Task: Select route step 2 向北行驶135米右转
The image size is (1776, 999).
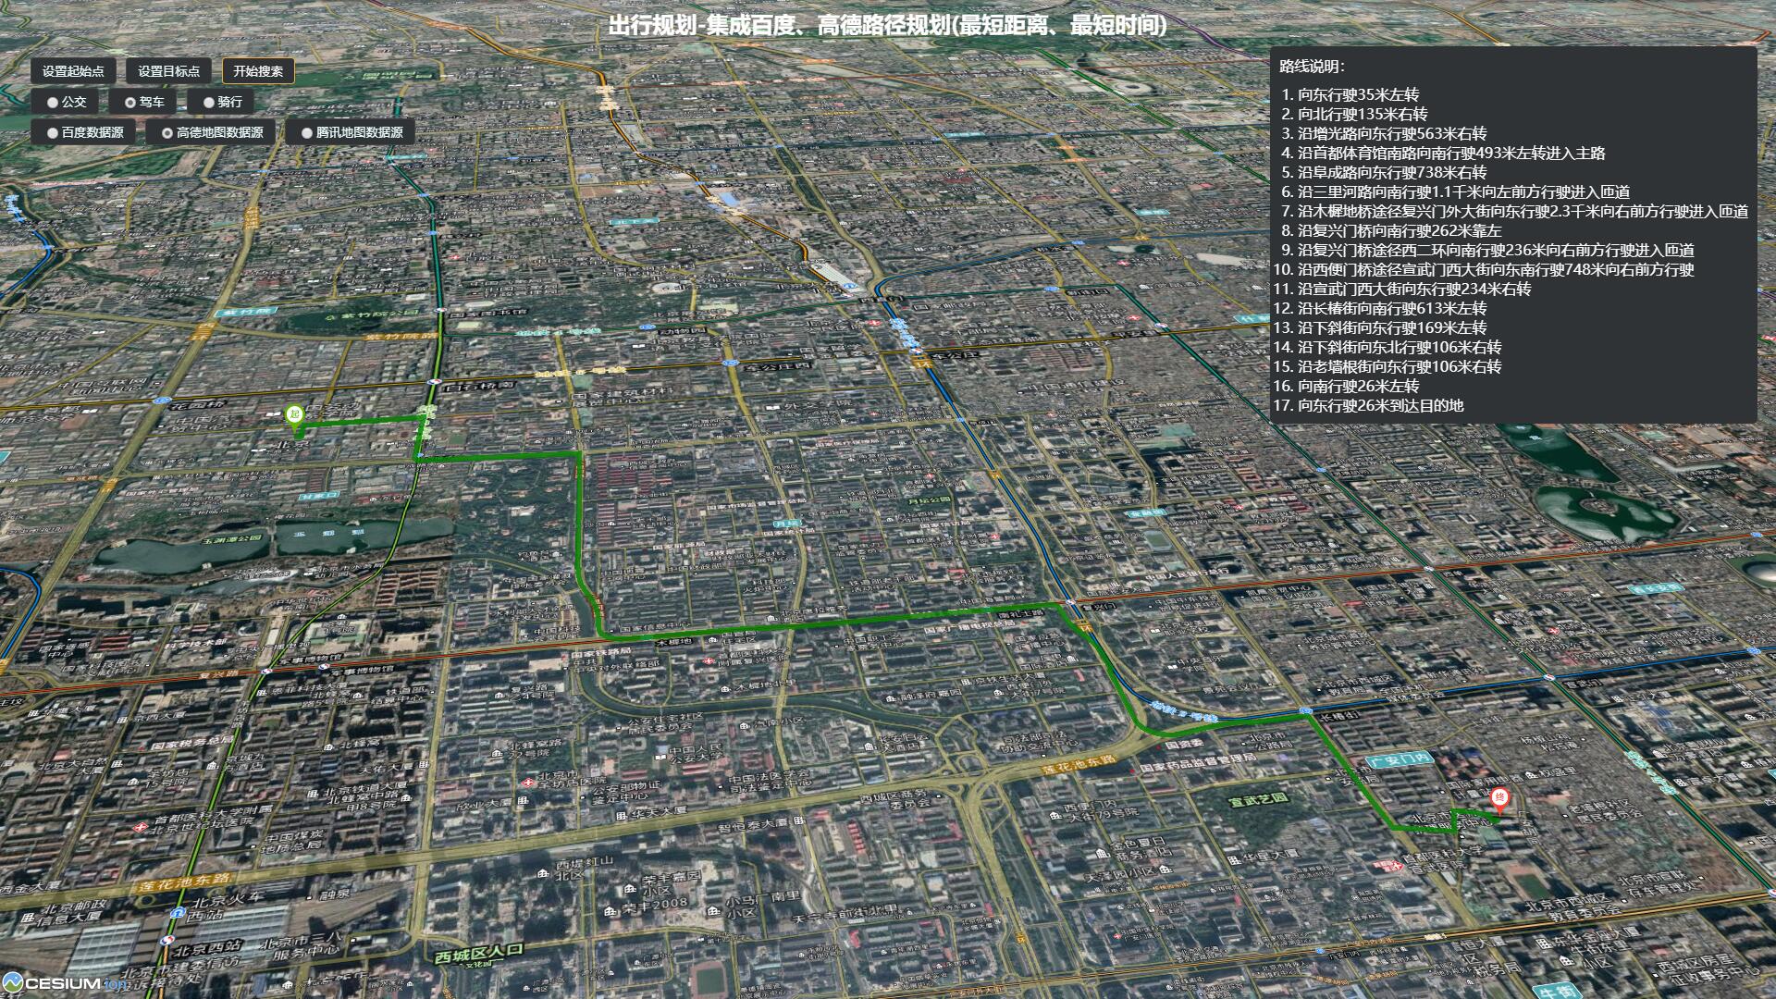Action: 1363,114
